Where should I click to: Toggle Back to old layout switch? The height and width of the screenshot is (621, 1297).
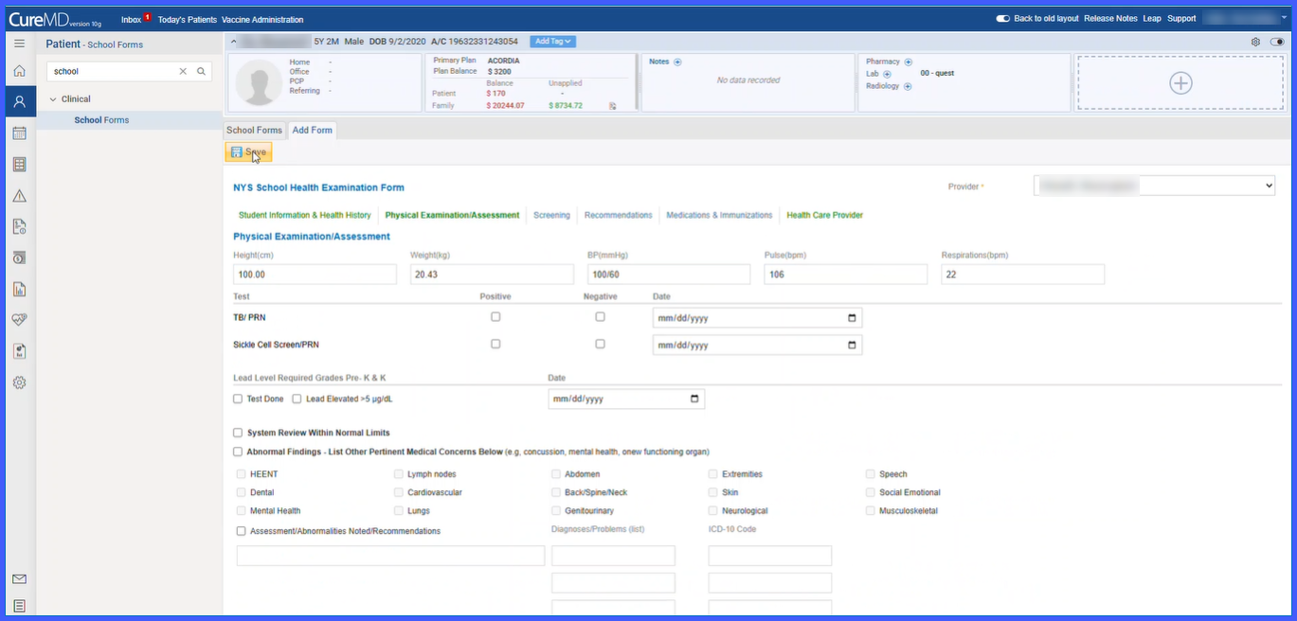(1002, 19)
